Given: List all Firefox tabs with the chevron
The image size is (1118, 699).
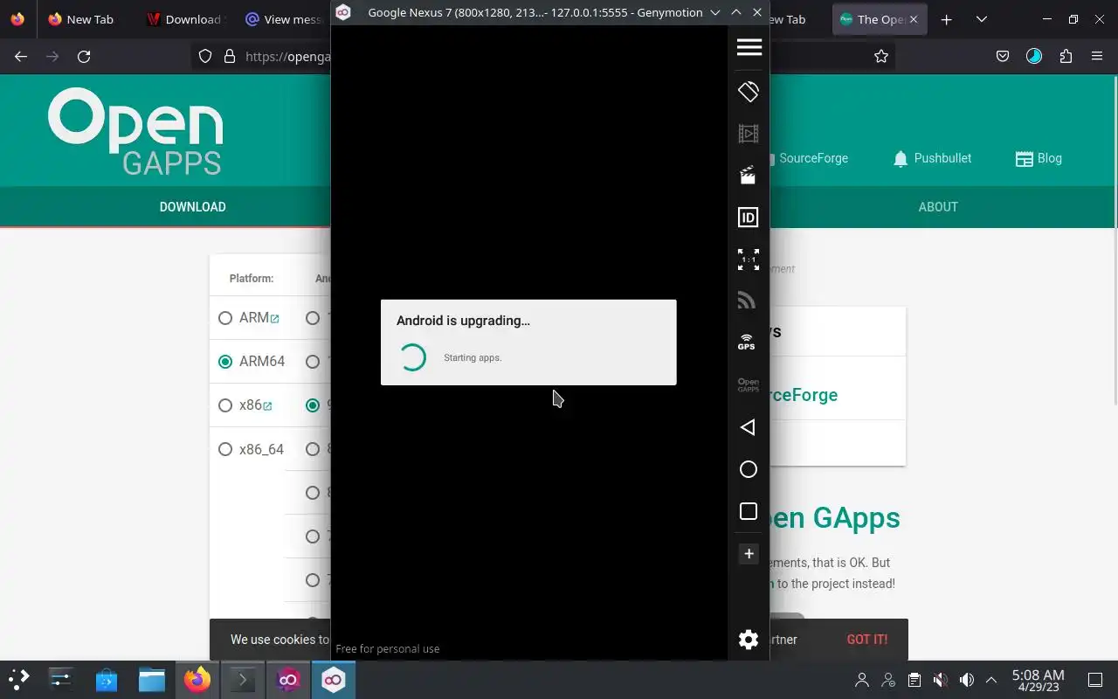Looking at the screenshot, I should (x=982, y=19).
